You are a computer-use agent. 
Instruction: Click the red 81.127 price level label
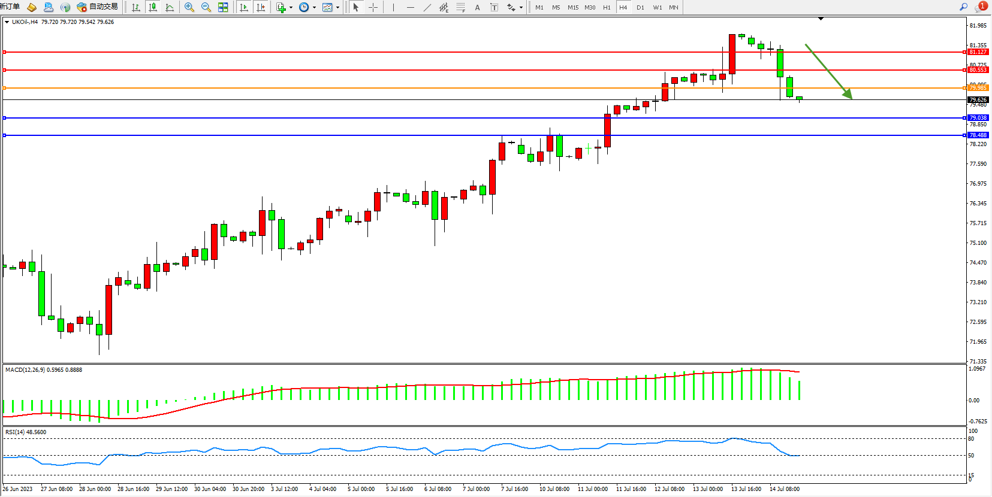978,52
